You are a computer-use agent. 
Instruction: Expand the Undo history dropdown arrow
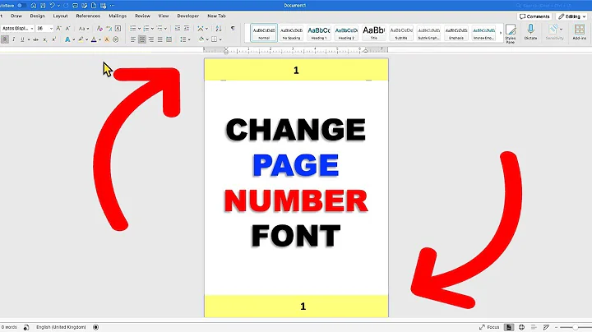point(58,6)
